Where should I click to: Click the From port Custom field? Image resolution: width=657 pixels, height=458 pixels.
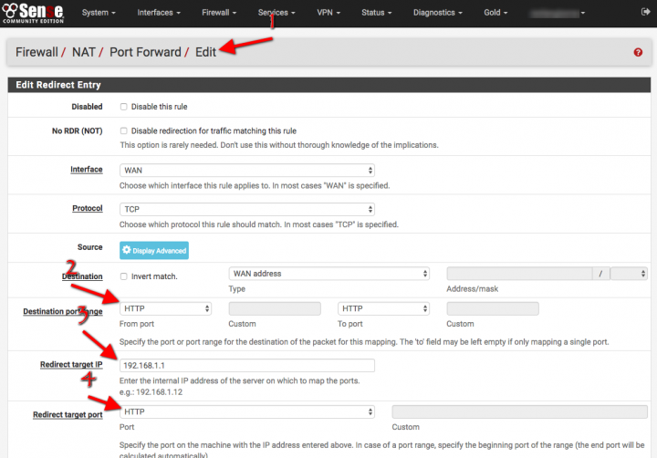pos(275,308)
